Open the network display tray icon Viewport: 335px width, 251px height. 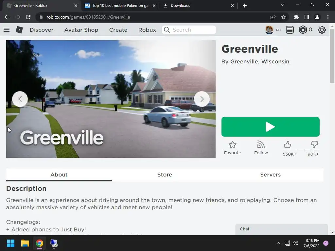point(287,243)
